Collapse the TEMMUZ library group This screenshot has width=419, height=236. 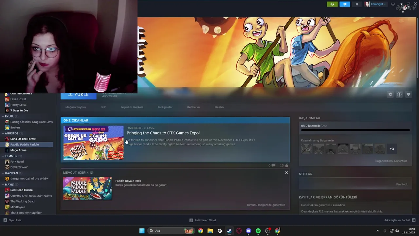tap(3, 156)
